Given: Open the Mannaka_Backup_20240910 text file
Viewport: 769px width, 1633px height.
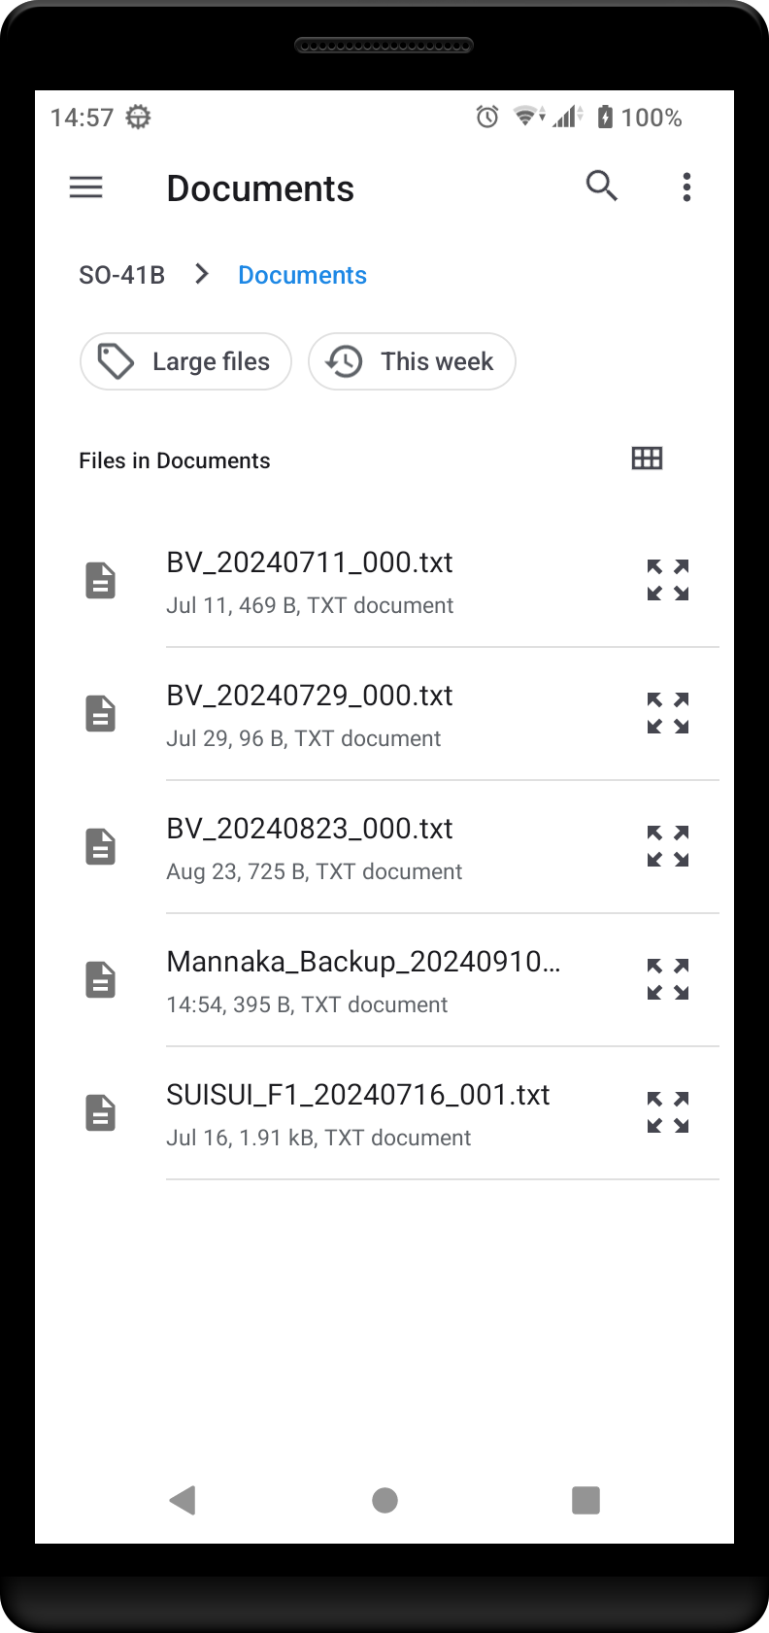Looking at the screenshot, I should tap(363, 963).
